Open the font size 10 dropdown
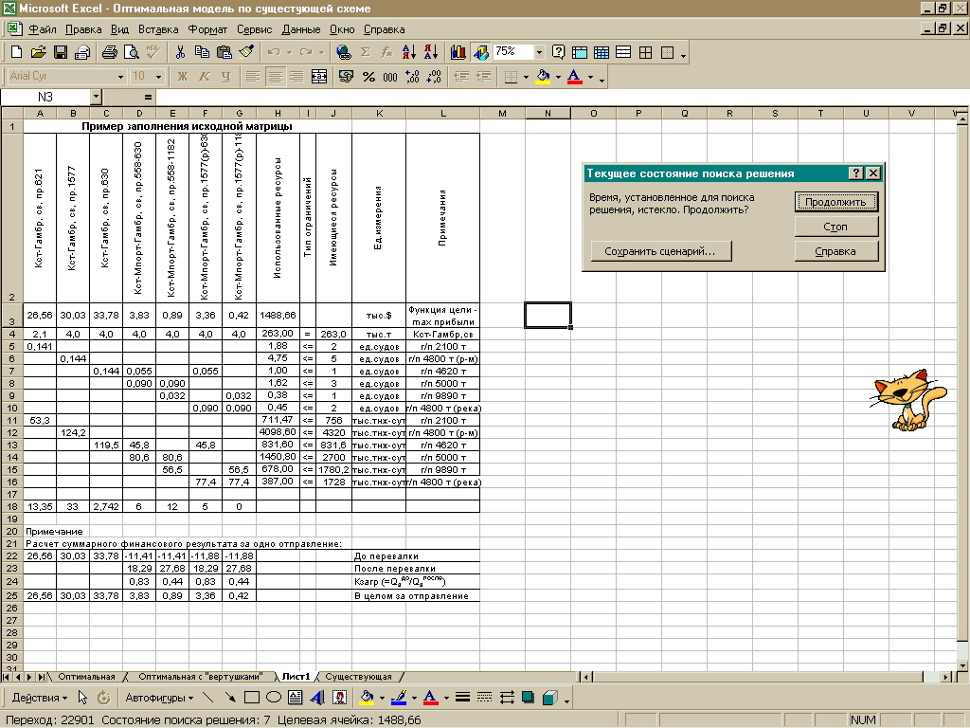 (159, 77)
